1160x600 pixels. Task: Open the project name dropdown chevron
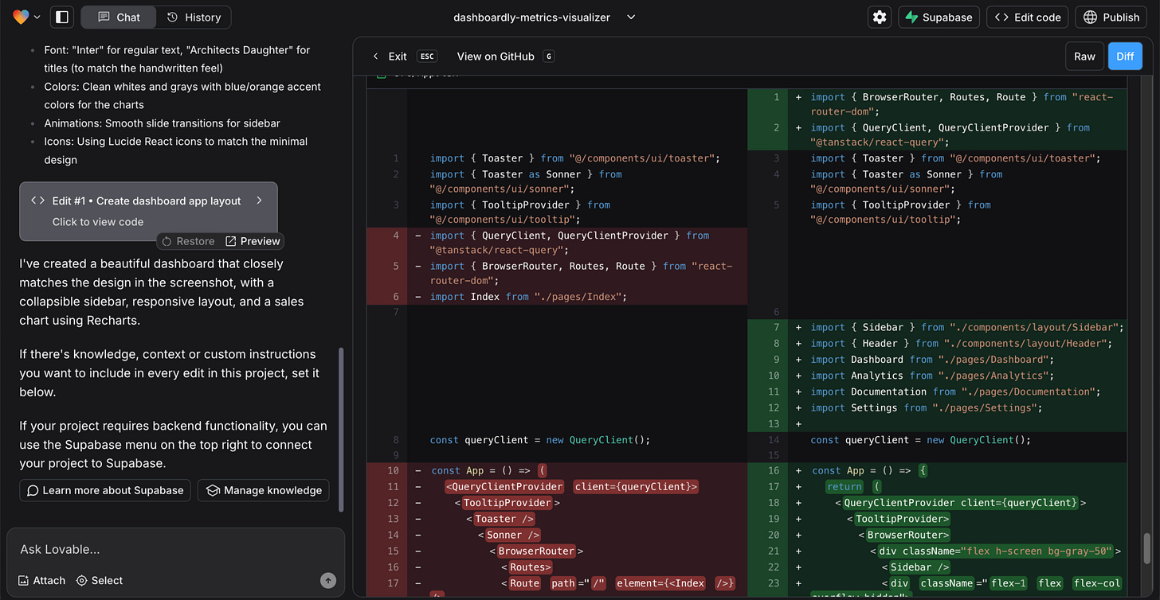click(x=631, y=17)
